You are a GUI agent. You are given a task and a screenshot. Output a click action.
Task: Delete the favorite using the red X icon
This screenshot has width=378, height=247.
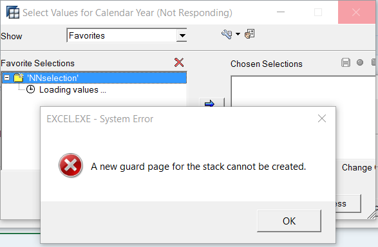tap(179, 62)
